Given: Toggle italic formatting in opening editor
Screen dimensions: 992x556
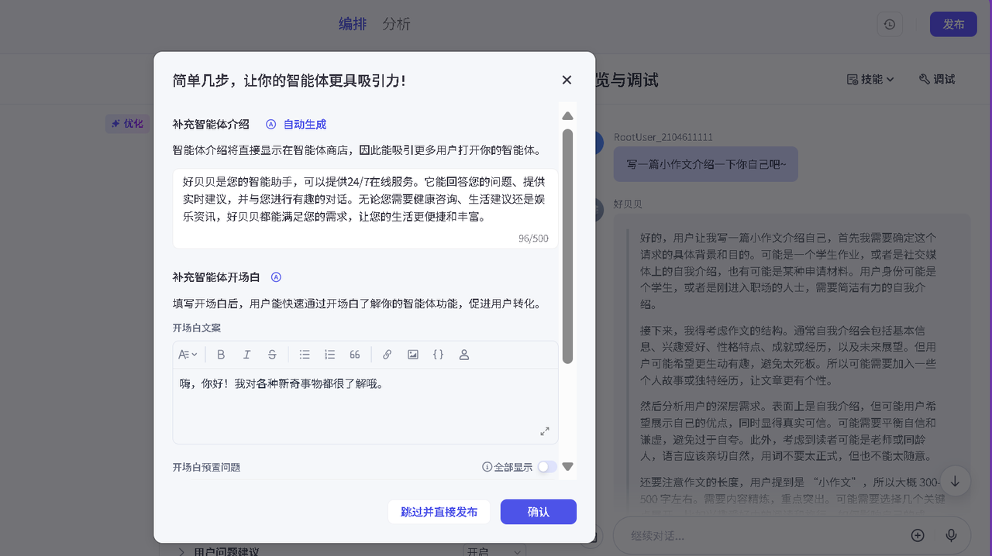Looking at the screenshot, I should coord(246,355).
